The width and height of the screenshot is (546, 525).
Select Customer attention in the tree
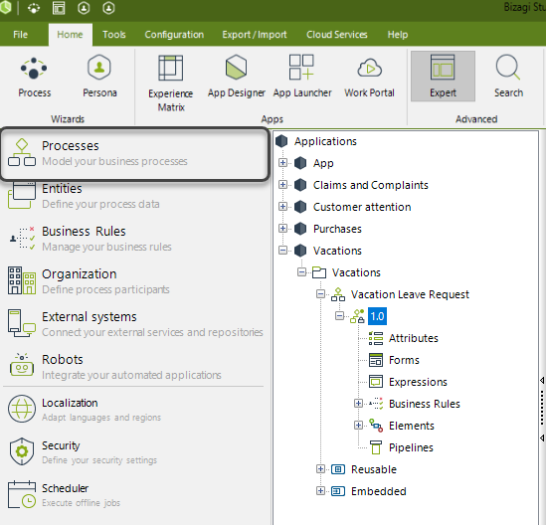[362, 207]
